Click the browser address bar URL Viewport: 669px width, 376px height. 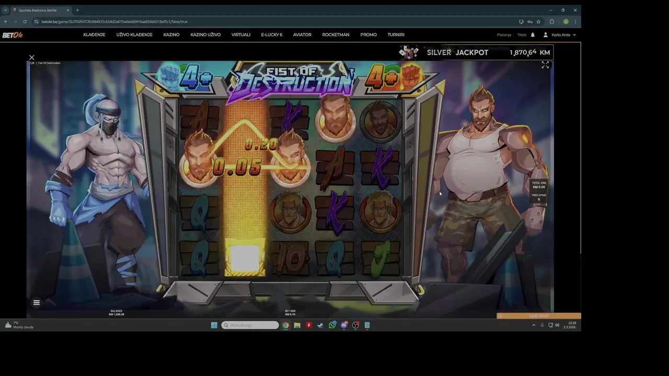click(114, 21)
